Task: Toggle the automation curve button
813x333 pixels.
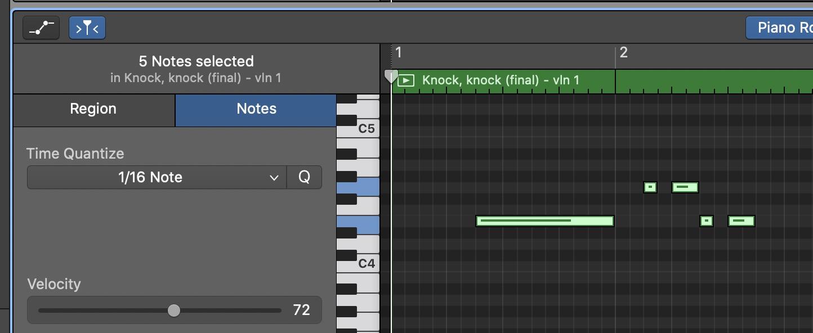Action: click(x=41, y=28)
